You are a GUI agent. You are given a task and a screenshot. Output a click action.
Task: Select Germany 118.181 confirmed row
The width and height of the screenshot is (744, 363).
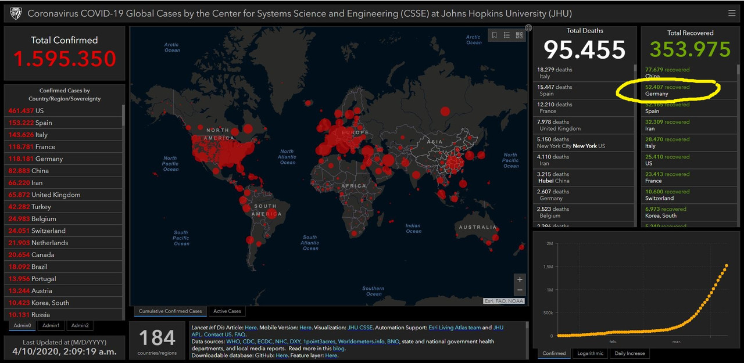coord(63,159)
